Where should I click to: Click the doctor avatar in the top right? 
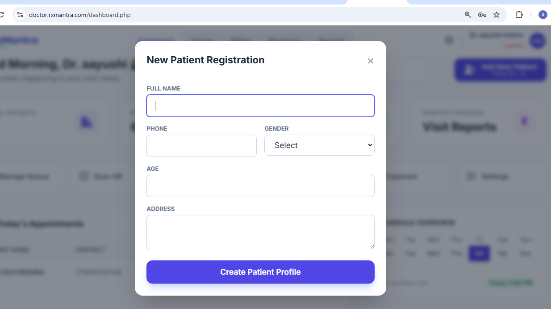(538, 41)
